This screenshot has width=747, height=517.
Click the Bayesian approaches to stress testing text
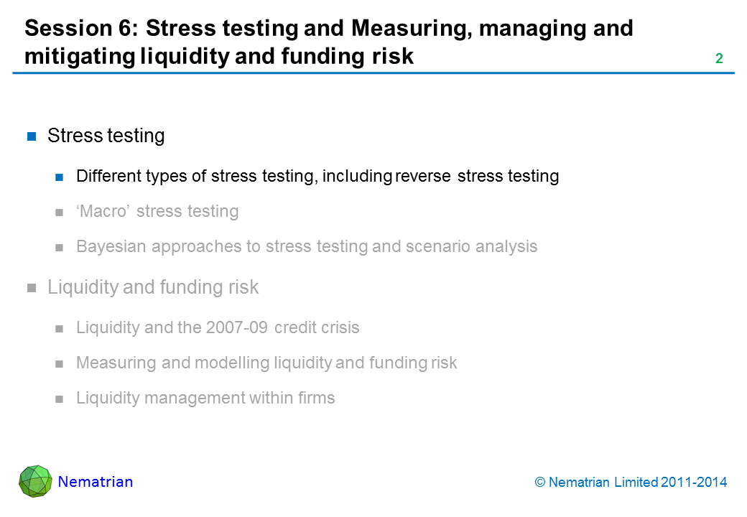pos(307,246)
